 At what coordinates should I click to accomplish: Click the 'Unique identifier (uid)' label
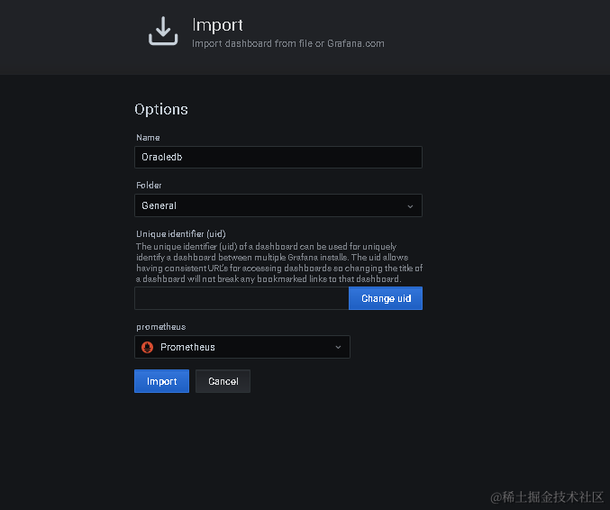tap(181, 233)
